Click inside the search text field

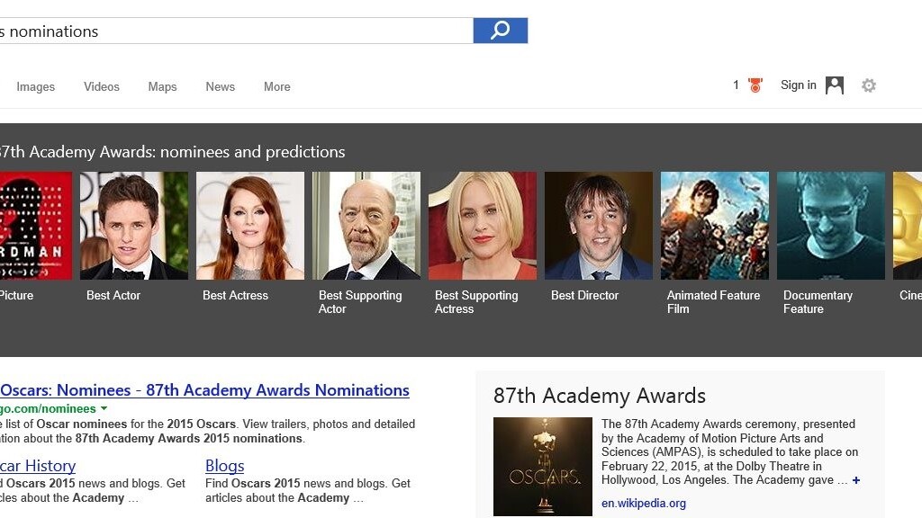click(234, 31)
